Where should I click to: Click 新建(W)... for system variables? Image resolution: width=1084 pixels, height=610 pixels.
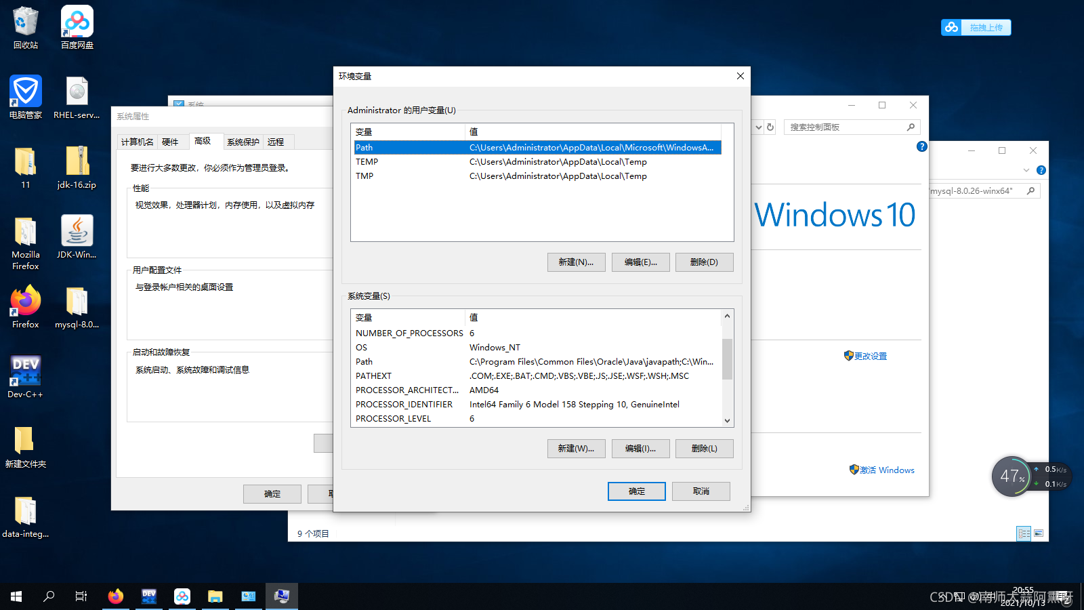click(x=576, y=449)
